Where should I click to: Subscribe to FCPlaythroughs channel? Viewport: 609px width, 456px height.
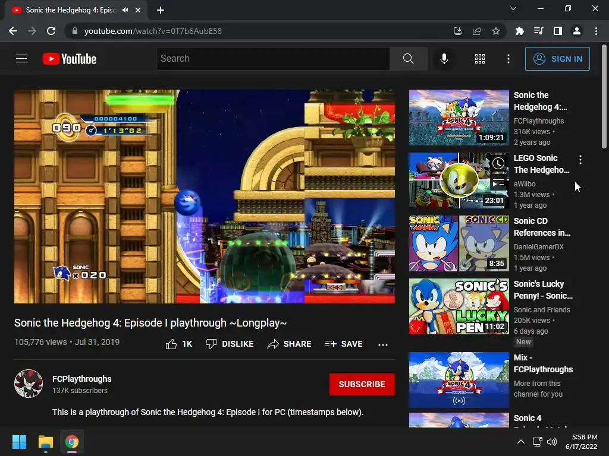(362, 384)
